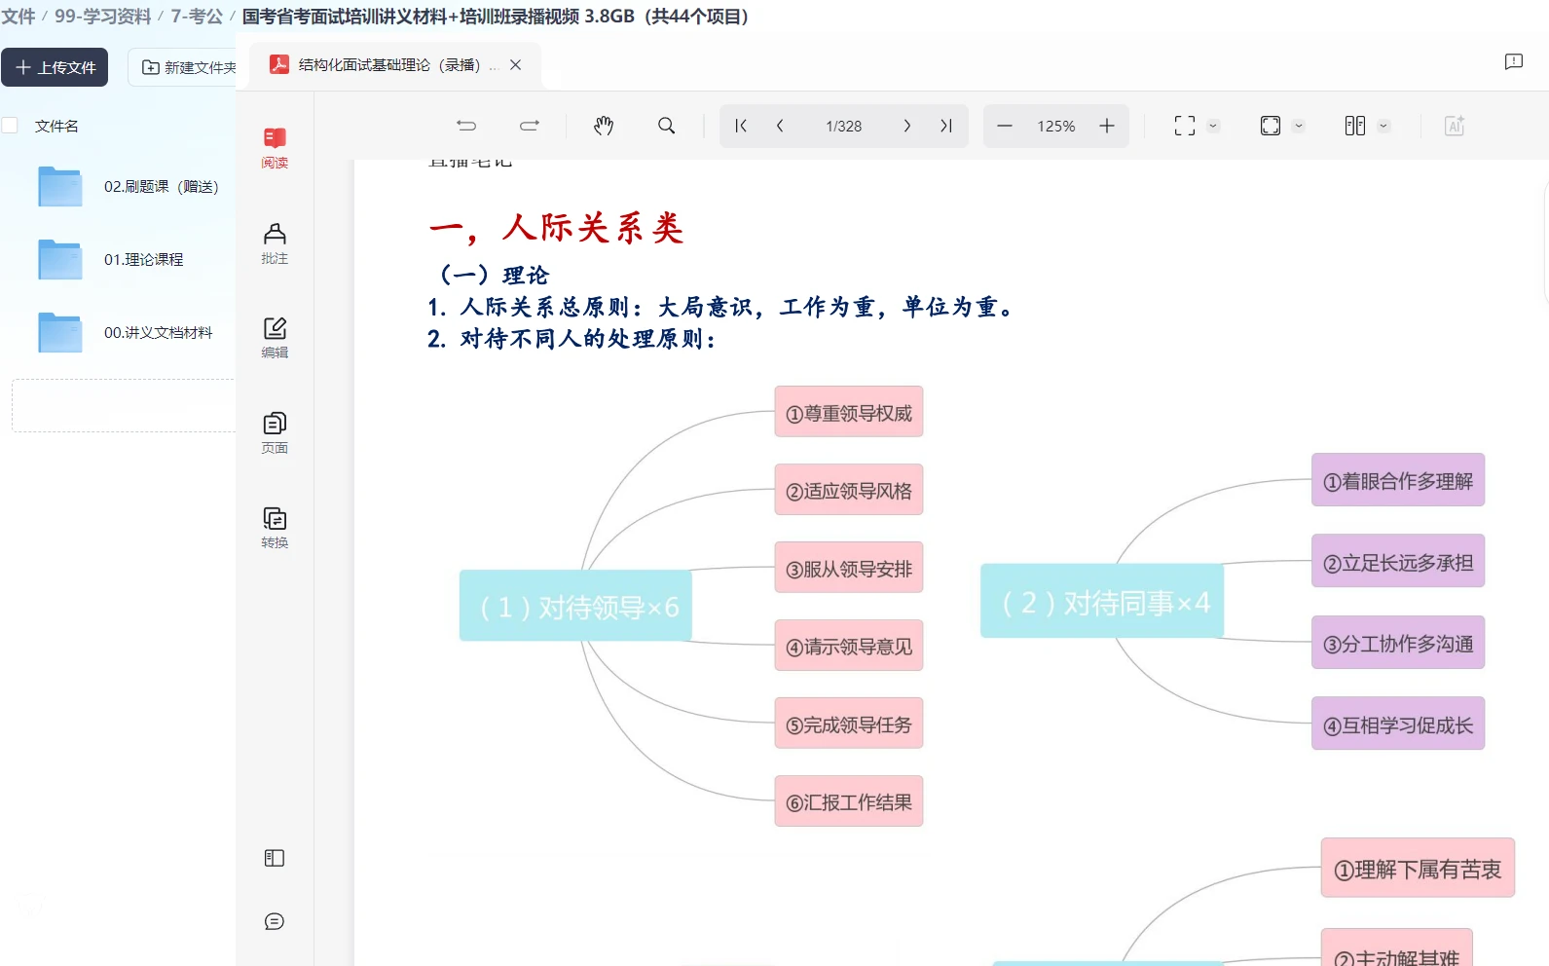Click the ③服从领导安排 node
The image size is (1549, 966).
click(x=849, y=568)
